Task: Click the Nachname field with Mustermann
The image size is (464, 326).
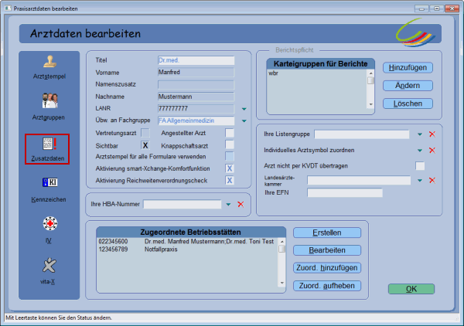Action: pos(196,97)
